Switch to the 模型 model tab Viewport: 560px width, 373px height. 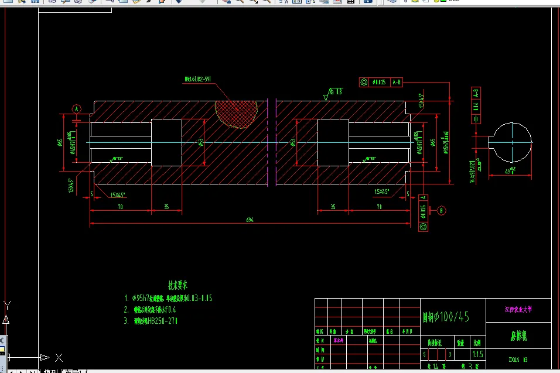click(50, 371)
